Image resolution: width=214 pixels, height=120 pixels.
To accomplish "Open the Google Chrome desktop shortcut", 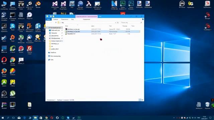I will point(13,61).
